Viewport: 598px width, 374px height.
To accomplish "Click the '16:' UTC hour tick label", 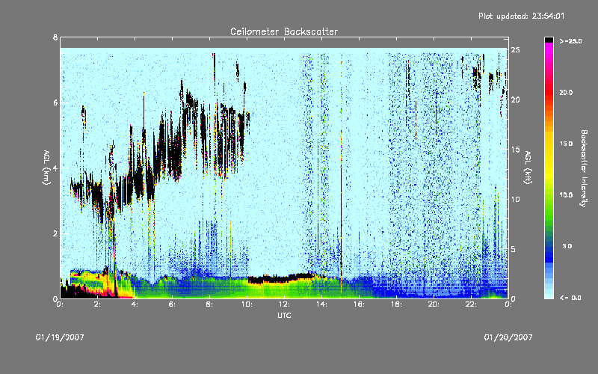I will click(x=359, y=304).
